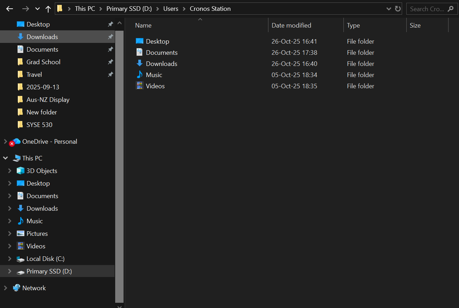The image size is (459, 308).
Task: Select This PC computer icon in sidebar
Action: tap(16, 158)
